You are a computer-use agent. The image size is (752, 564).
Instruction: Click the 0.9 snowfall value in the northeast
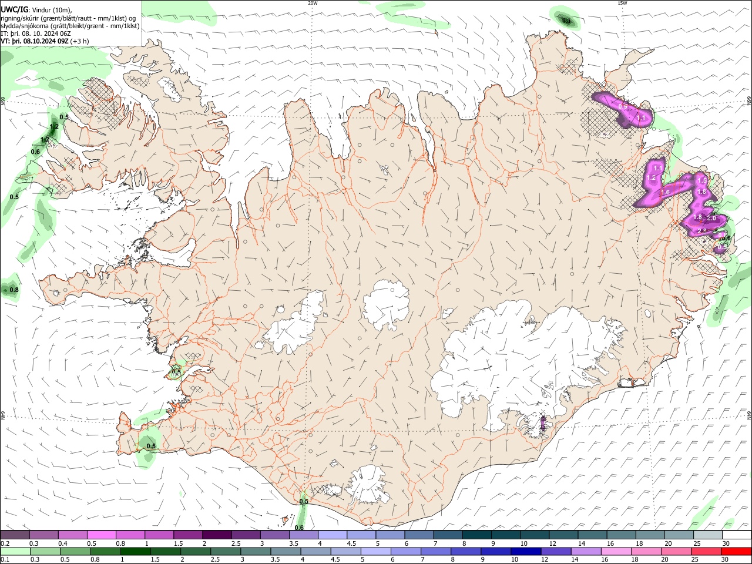coord(623,106)
